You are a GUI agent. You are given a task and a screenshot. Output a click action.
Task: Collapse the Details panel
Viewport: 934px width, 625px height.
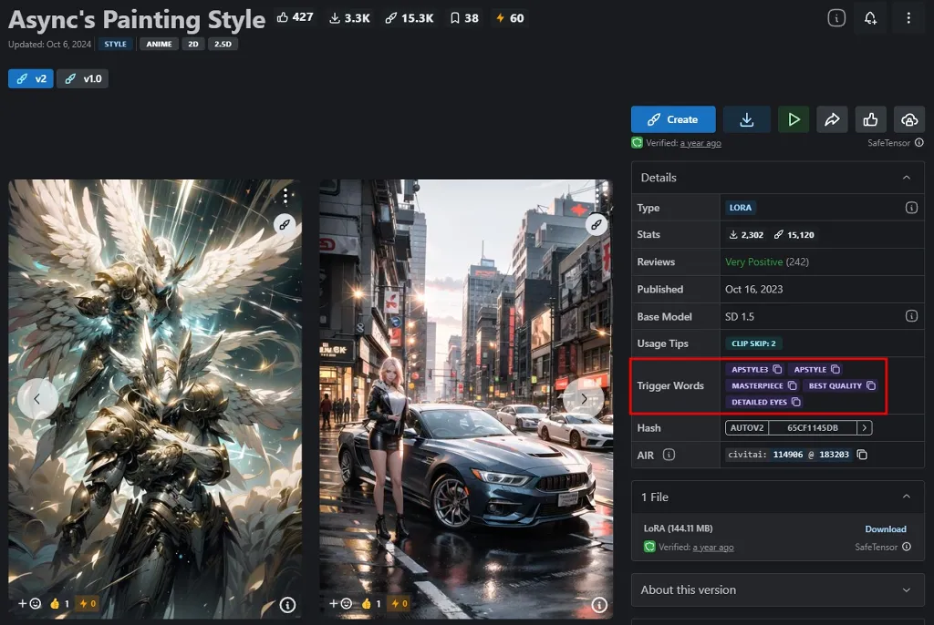906,178
